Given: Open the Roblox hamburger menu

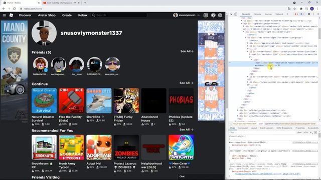Looking at the screenshot, I should [5, 15].
